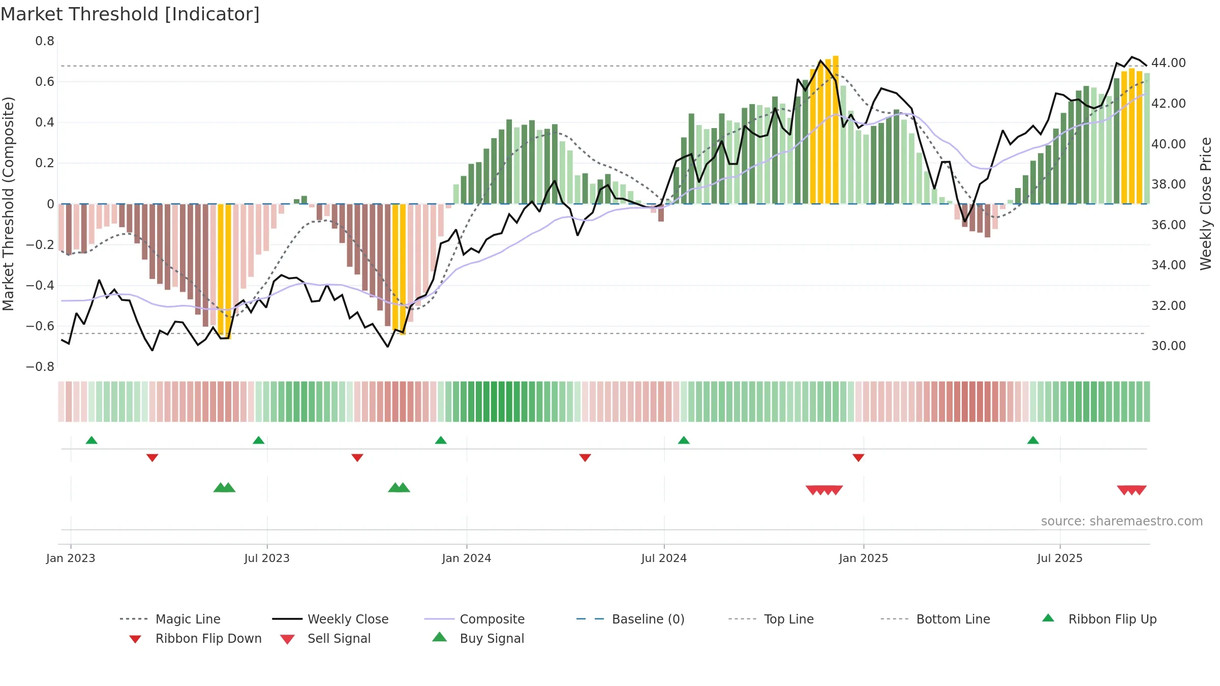1220x686 pixels.
Task: Click the red triangle Ribbon Flip Down legend symbol
Action: (135, 639)
